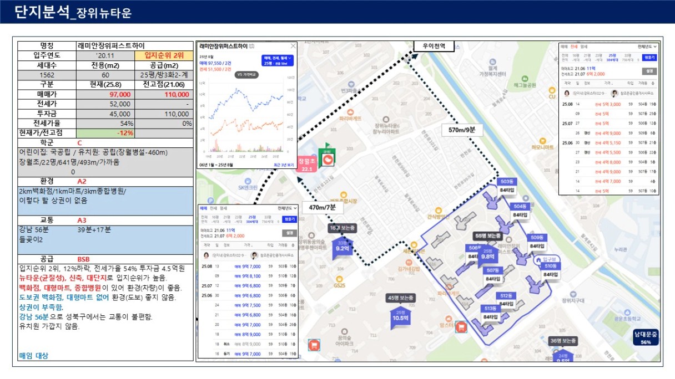The height and width of the screenshot is (379, 675).
Task: Click 설정 button in lower-left panel
Action: (x=290, y=233)
